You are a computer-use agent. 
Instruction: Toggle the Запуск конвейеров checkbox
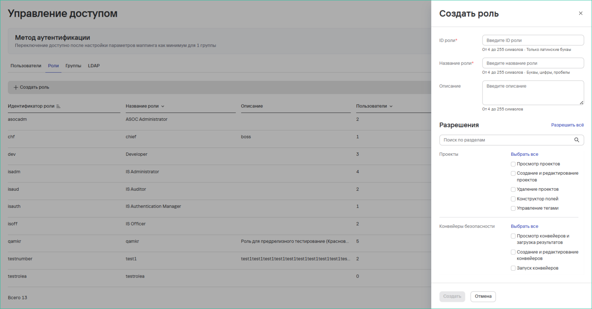coord(513,268)
